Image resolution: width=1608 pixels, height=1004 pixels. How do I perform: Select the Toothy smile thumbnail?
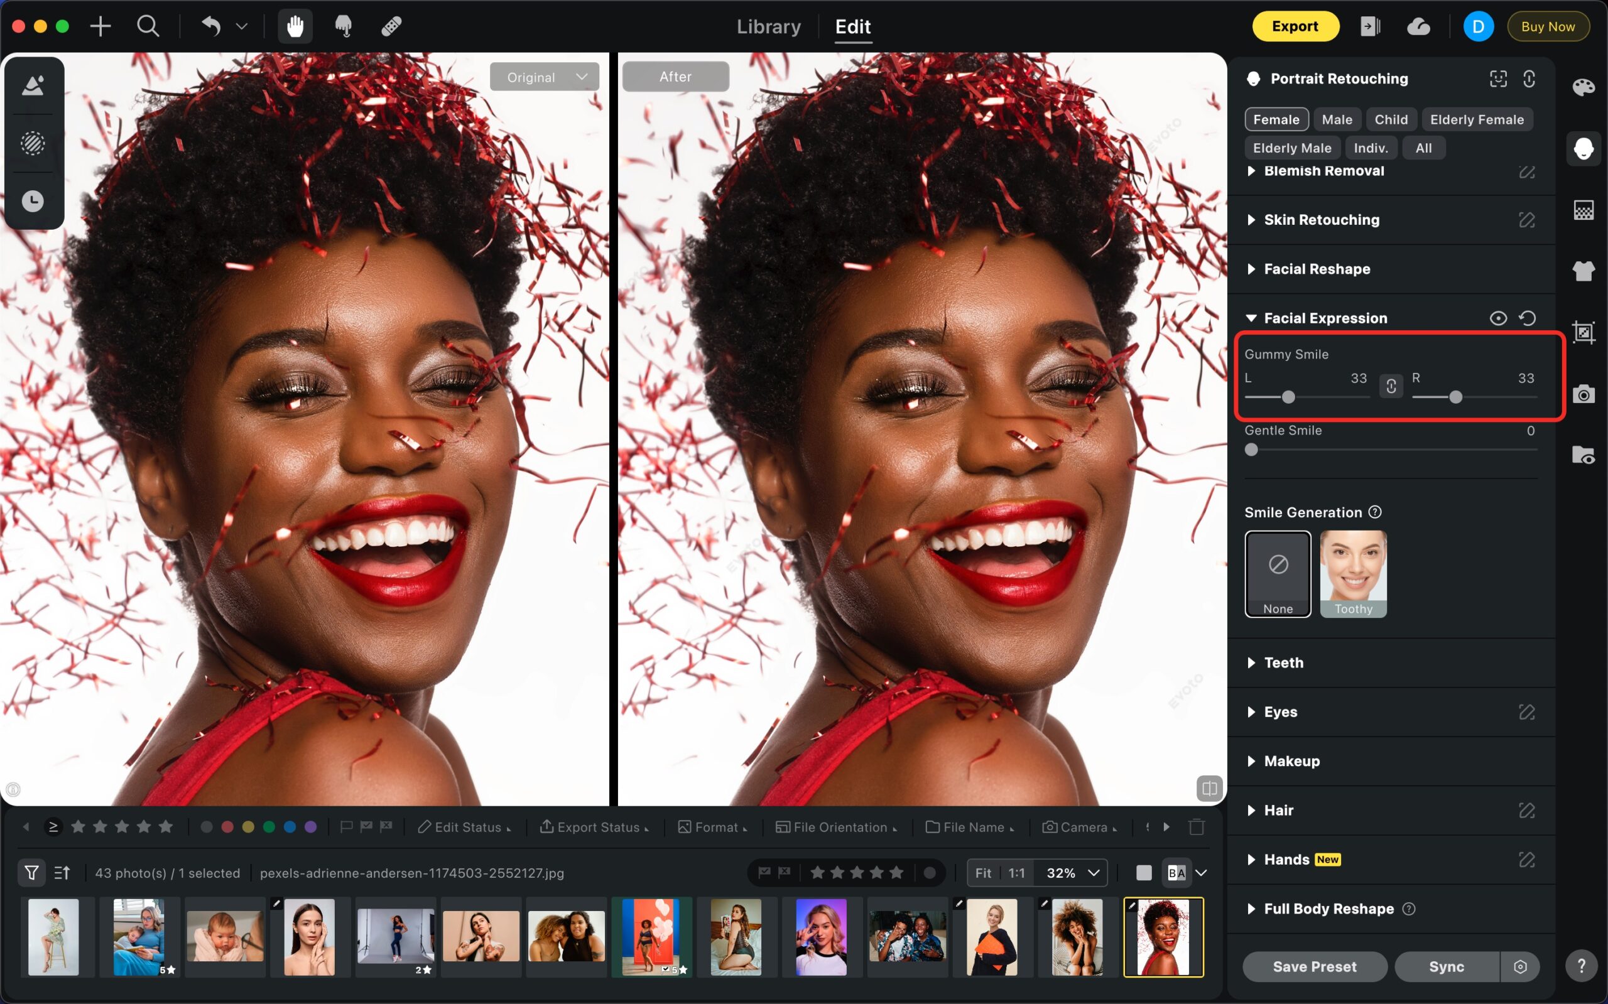coord(1353,573)
